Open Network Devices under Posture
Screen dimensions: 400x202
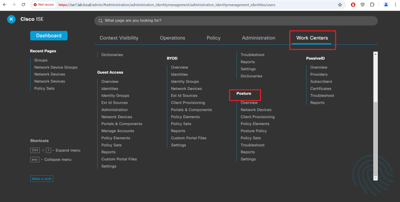tap(256, 110)
